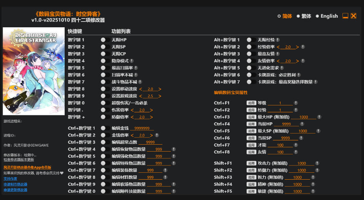Viewport: 364px width, 200px height.
Task: Click the info icon beside 扫描率不减
Action: [x=136, y=75]
